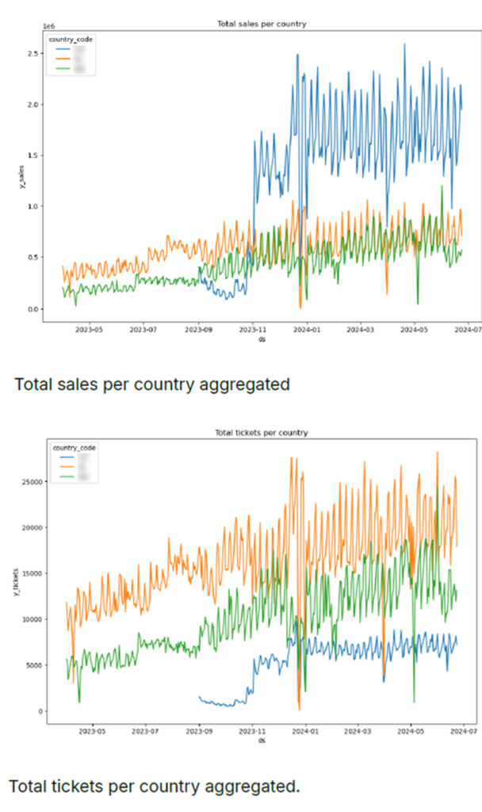Click the orange legend line in sales chart
The height and width of the screenshot is (812, 482).
(61, 59)
